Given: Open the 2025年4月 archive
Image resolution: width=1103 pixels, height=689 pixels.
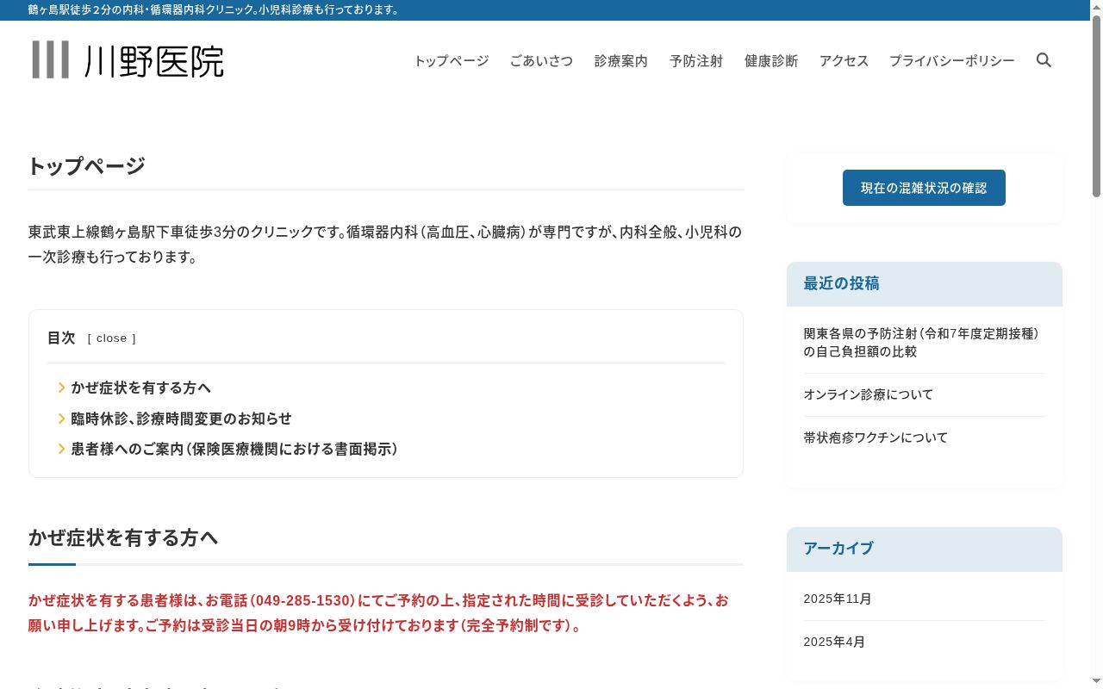Looking at the screenshot, I should point(834,642).
